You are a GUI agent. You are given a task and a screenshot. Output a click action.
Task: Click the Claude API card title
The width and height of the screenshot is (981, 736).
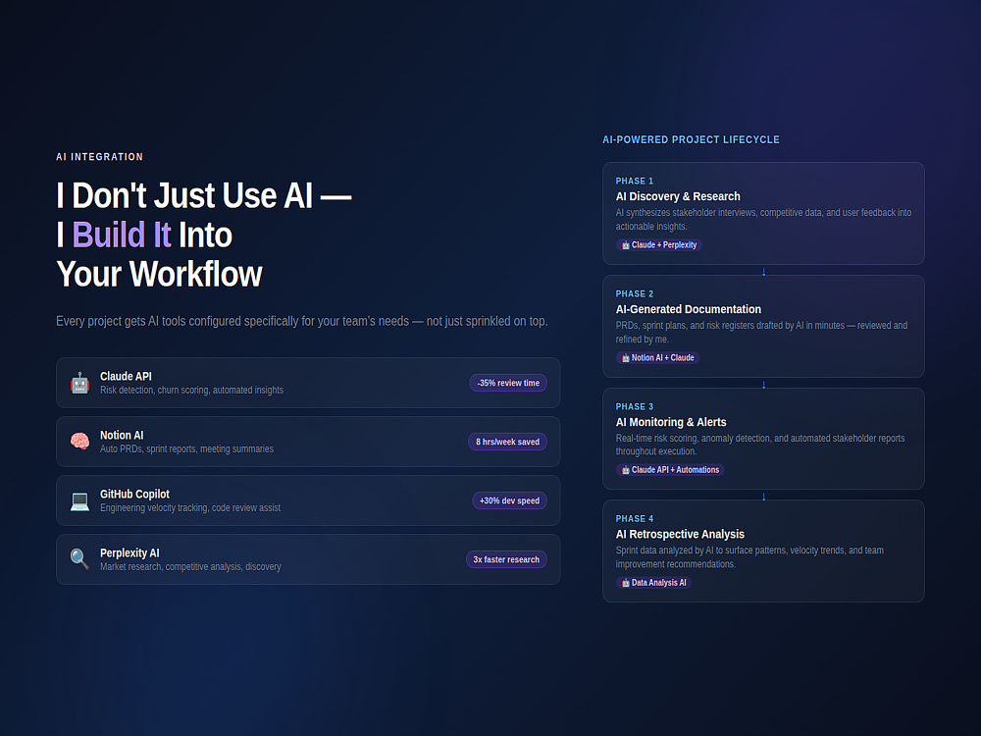click(126, 376)
